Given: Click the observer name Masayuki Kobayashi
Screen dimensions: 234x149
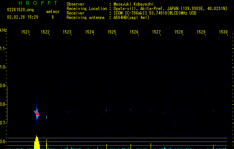Looking at the screenshot, I should click(x=134, y=4).
